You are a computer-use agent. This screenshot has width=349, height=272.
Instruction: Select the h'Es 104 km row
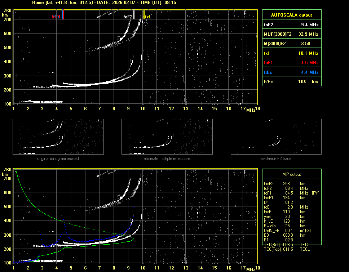pos(291,82)
